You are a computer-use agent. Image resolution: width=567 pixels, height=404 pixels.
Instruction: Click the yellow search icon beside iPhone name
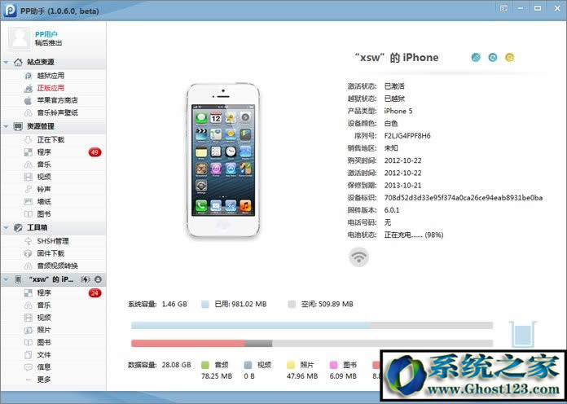pyautogui.click(x=510, y=58)
